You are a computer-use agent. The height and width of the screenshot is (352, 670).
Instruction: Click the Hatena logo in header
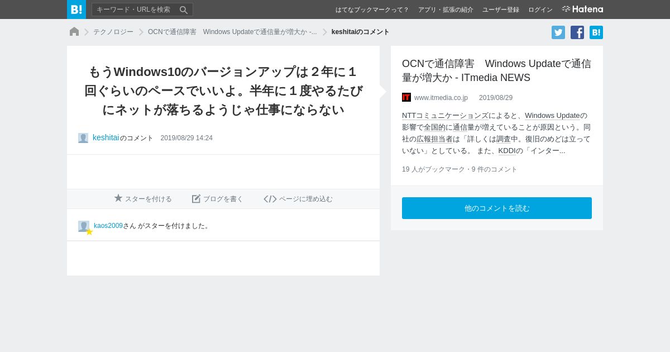click(x=582, y=9)
